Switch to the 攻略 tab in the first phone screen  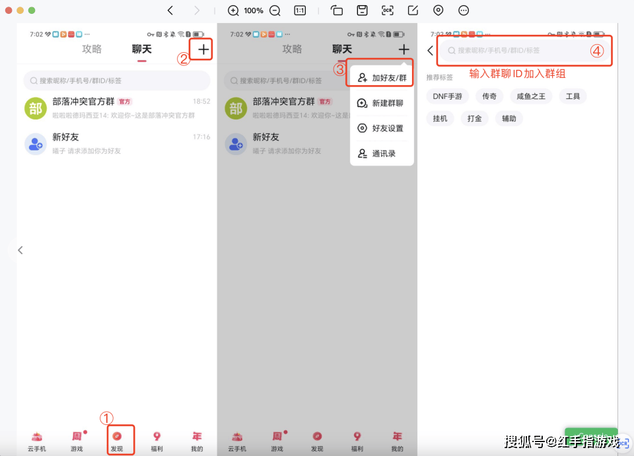click(x=92, y=49)
